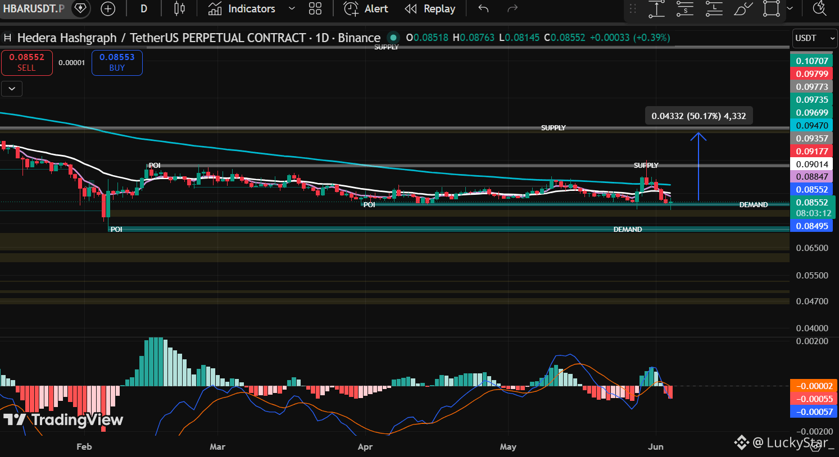Click the Mar date on time axis
839x457 pixels.
click(217, 447)
